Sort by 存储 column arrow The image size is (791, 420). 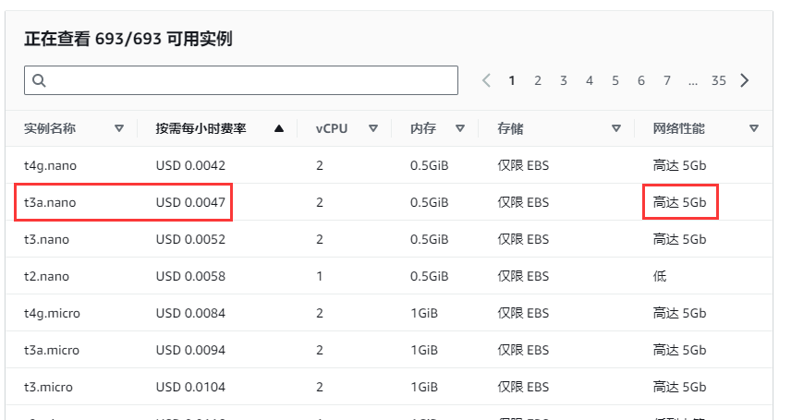click(616, 128)
